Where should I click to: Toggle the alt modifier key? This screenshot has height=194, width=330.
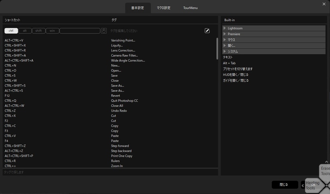click(x=25, y=31)
